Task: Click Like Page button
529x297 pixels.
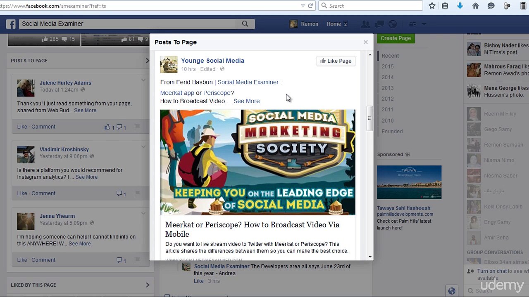Action: pos(336,61)
